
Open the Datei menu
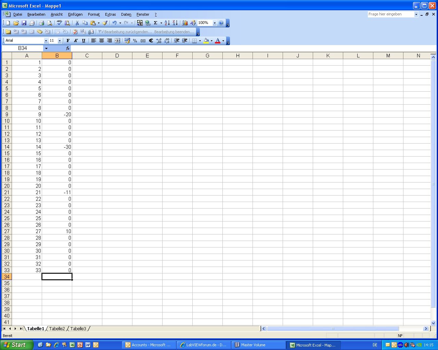tap(18, 14)
